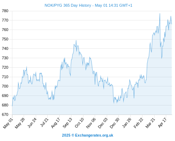Image resolution: width=175 pixels, height=141 pixels.
Task: Select the Jun 24 x-axis date label
Action: click(x=32, y=123)
